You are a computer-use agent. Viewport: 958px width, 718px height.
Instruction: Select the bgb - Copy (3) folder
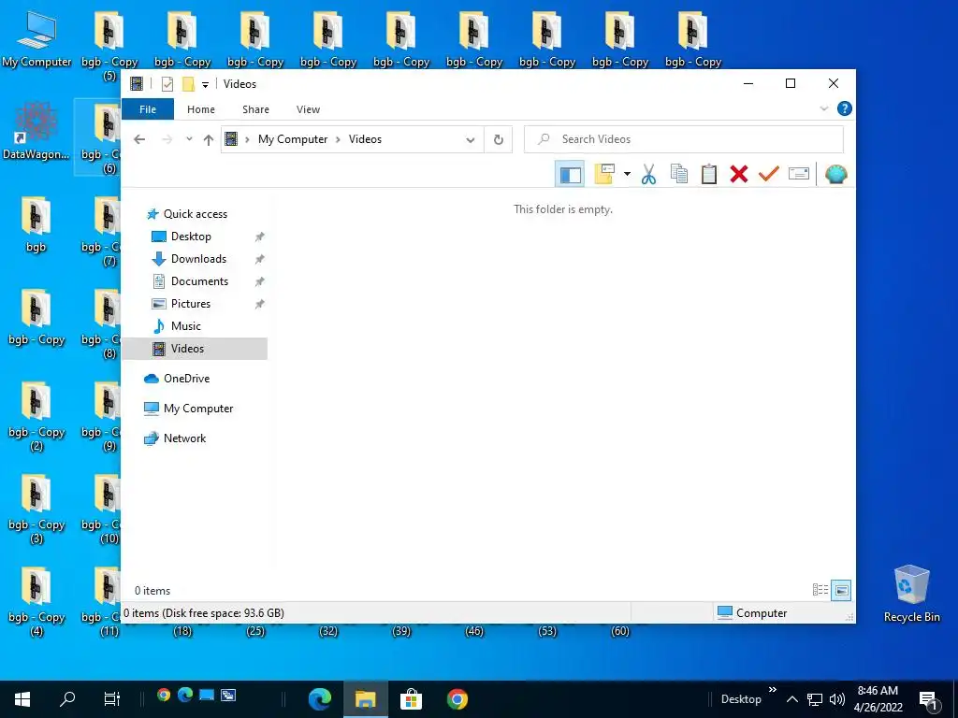coord(36,510)
